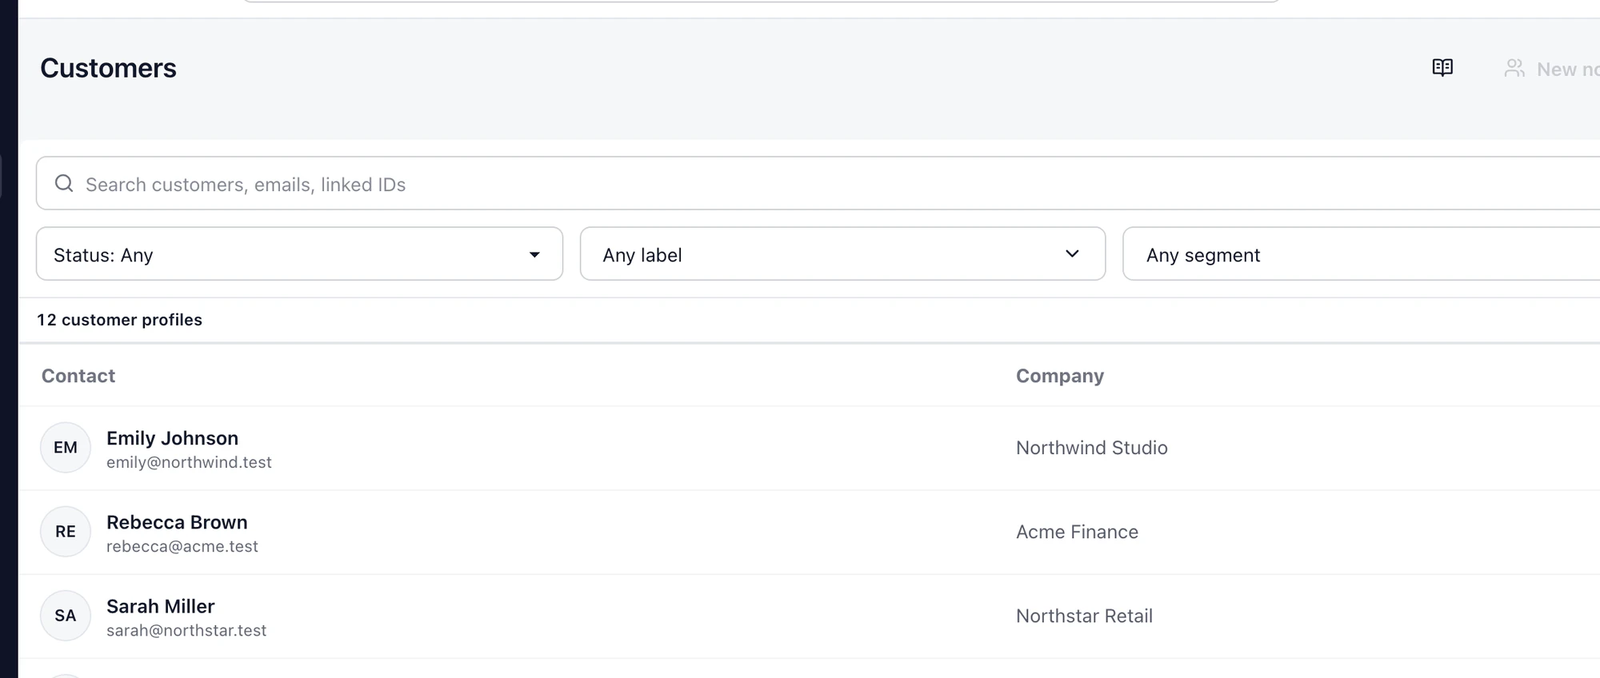Open the Status: Any dropdown

(299, 254)
